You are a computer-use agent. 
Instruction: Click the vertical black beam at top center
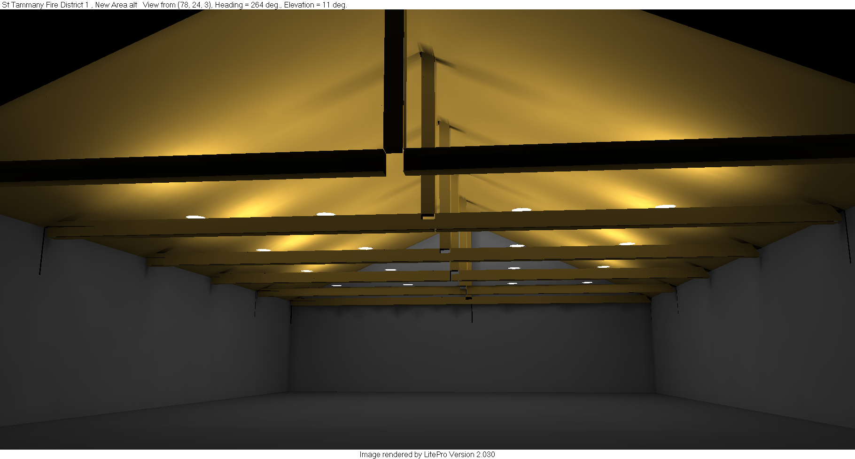pos(394,80)
